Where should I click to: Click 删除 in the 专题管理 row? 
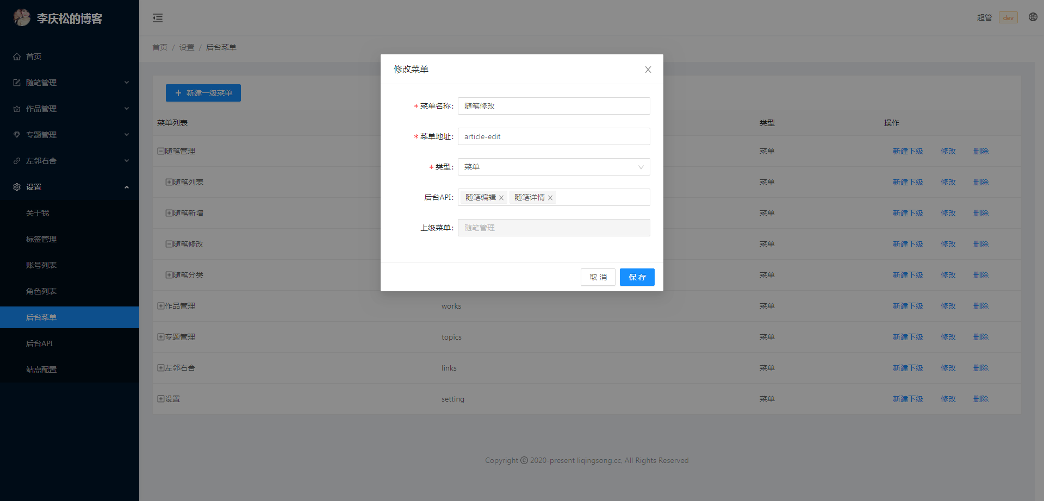(x=981, y=337)
